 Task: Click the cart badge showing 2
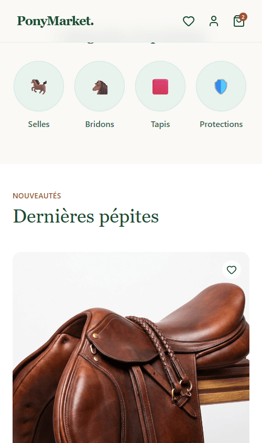pyautogui.click(x=243, y=17)
